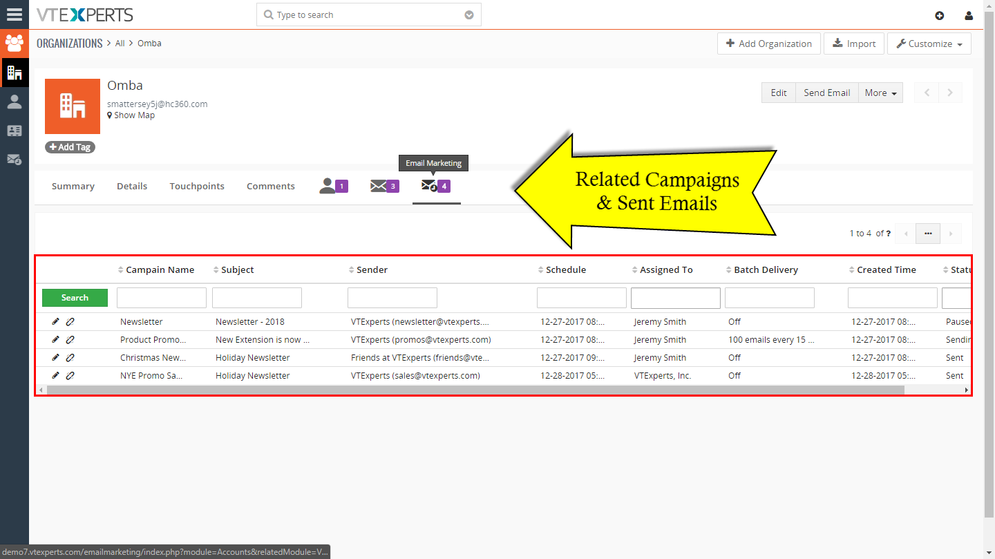Sort by Assigned To column
Viewport: 995px width, 559px height.
[662, 269]
